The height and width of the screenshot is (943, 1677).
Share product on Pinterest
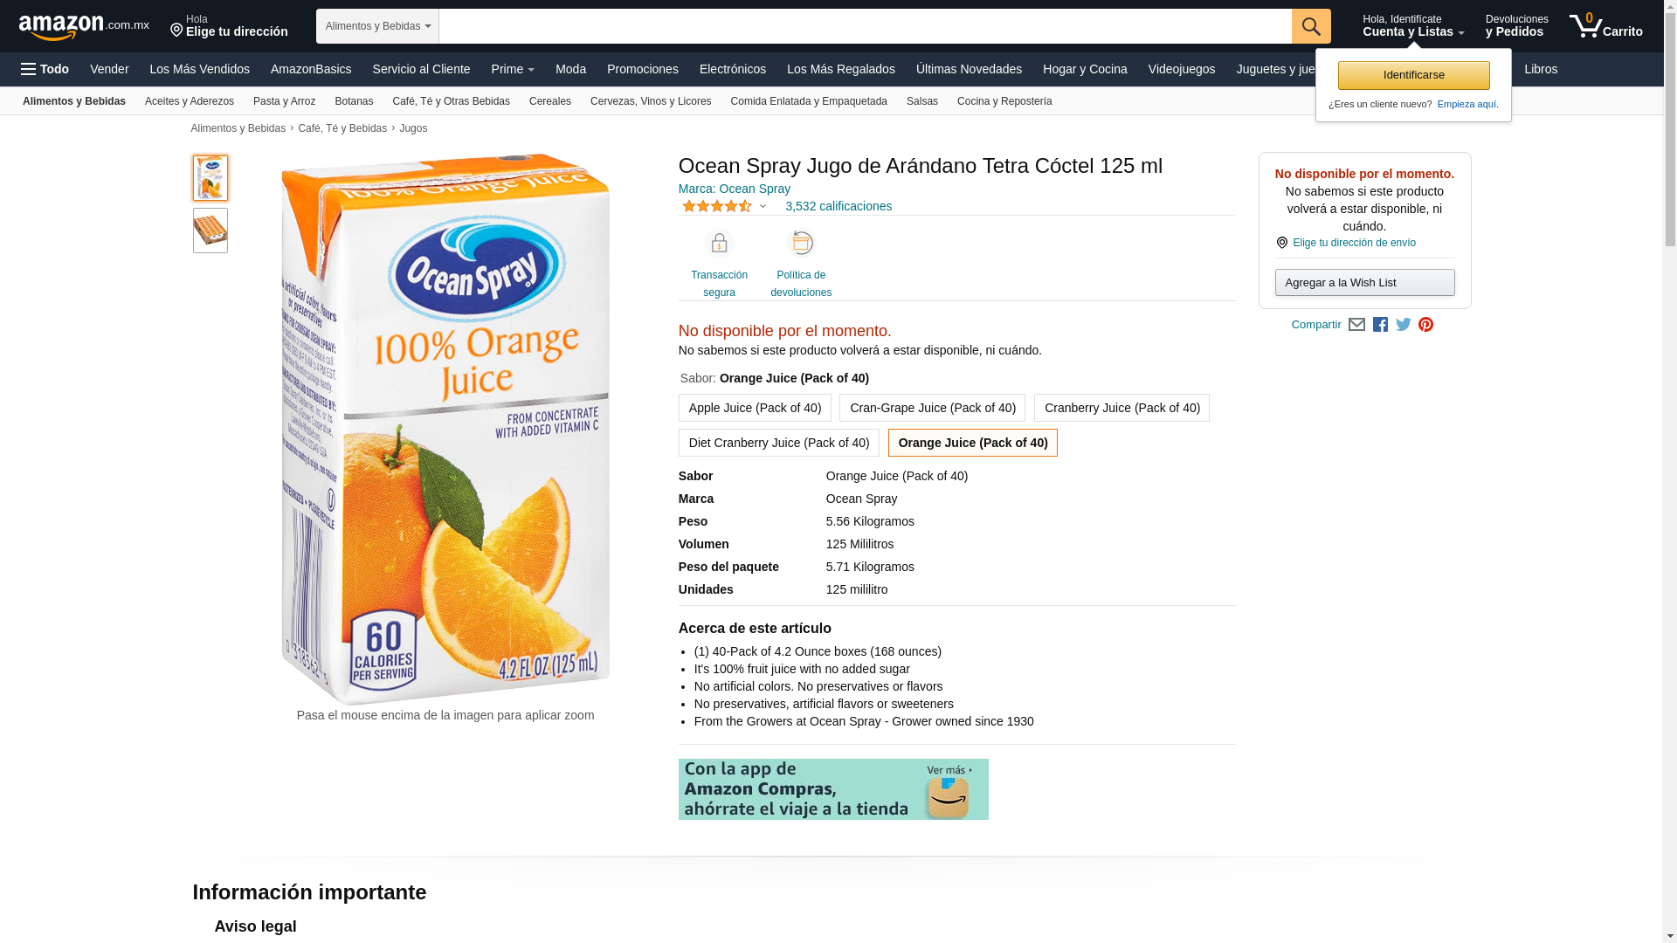tap(1425, 325)
